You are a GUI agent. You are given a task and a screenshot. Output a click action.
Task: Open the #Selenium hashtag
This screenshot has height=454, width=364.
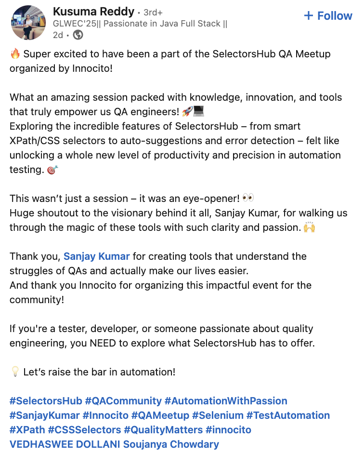pos(218,415)
